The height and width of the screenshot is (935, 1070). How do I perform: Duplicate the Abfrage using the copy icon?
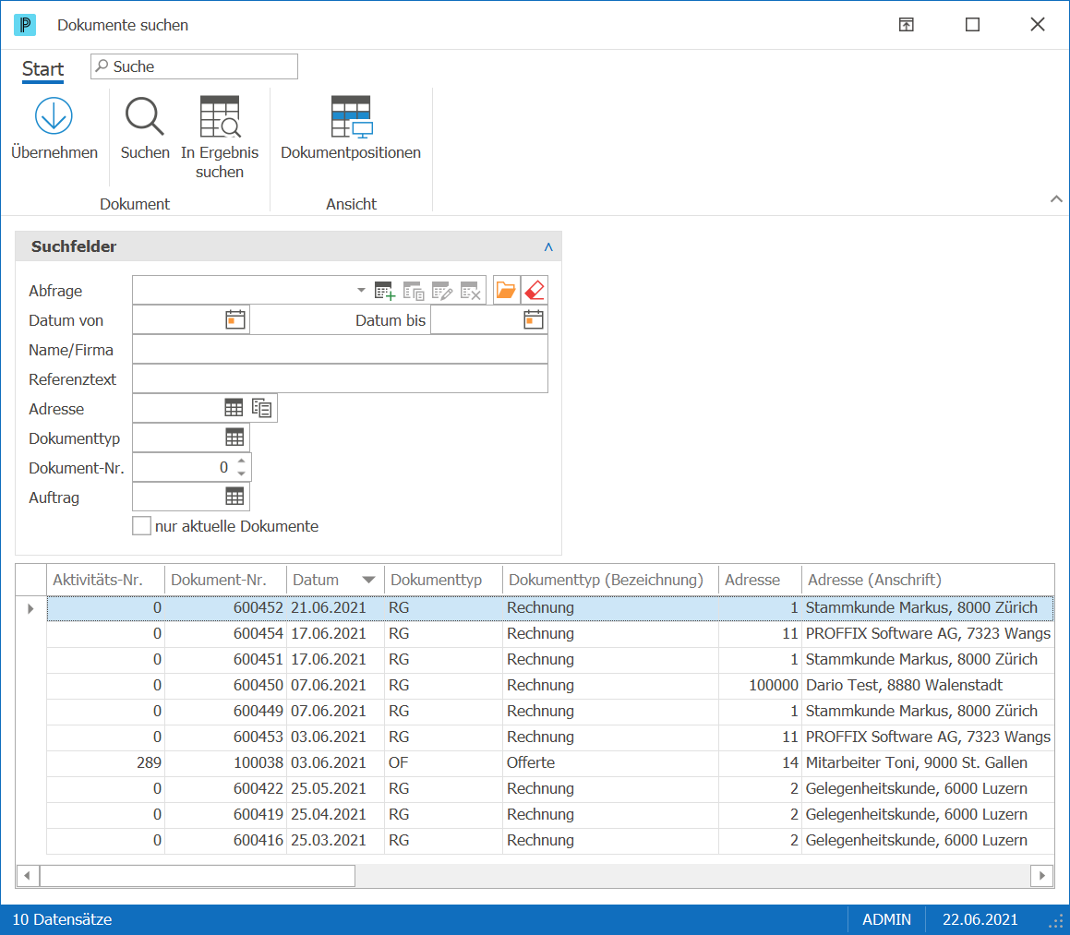coord(414,291)
